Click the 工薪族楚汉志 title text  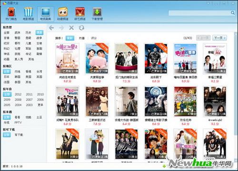pos(97,120)
